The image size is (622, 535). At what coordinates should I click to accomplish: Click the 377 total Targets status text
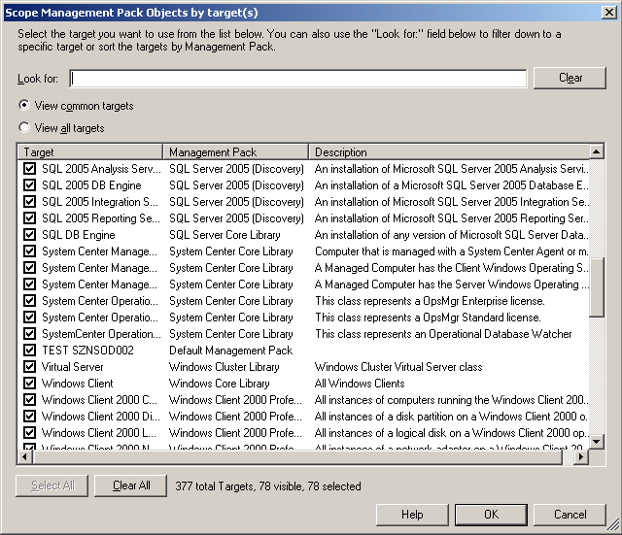click(x=268, y=486)
